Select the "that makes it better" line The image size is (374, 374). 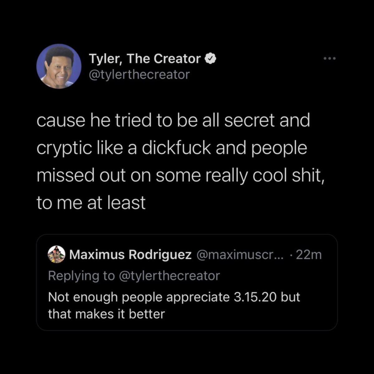point(106,314)
